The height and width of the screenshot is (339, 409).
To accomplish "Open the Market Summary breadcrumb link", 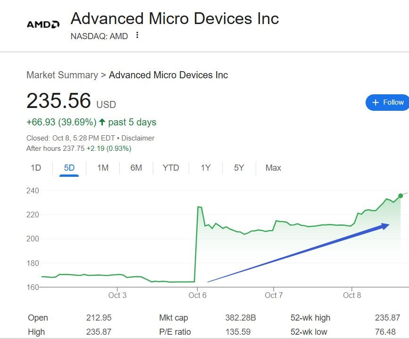I will tap(62, 75).
